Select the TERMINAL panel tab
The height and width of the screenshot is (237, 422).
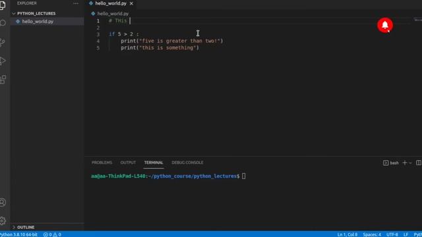coord(154,163)
